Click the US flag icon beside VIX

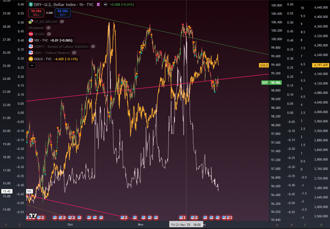31,40
